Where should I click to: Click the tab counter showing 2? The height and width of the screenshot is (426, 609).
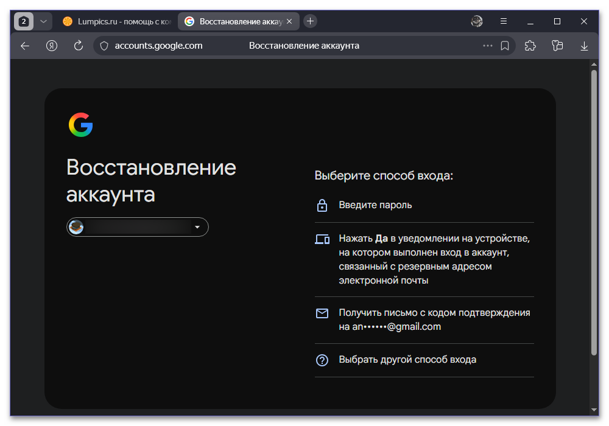pos(24,21)
